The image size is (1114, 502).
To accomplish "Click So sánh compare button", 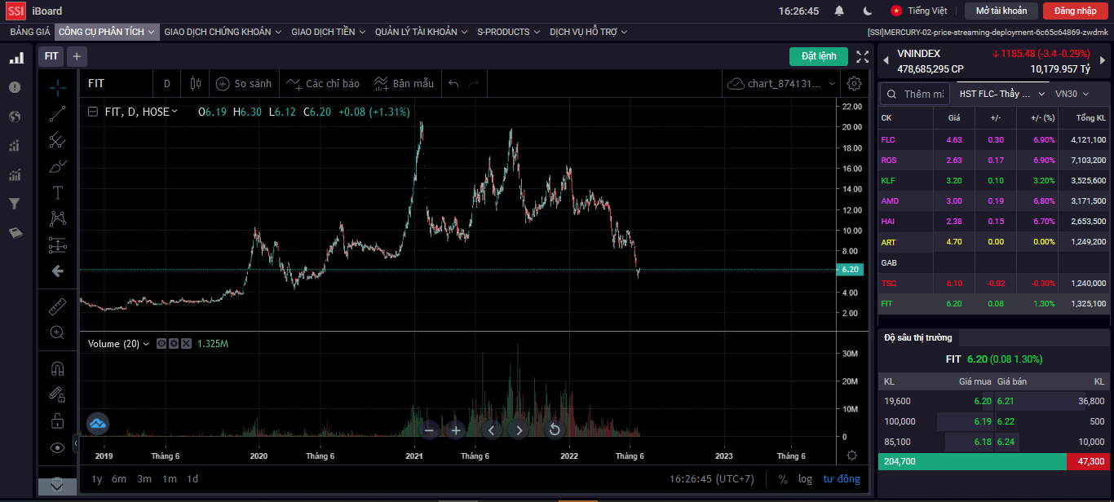I will coord(243,83).
